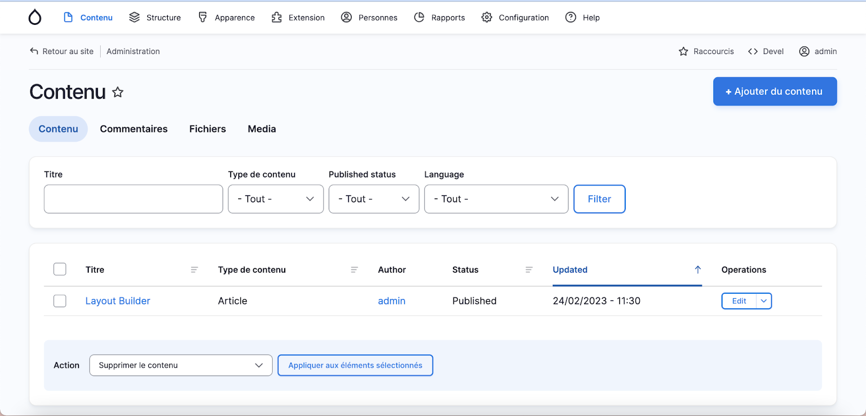866x416 pixels.
Task: Open the Layout Builder article link
Action: pyautogui.click(x=117, y=301)
